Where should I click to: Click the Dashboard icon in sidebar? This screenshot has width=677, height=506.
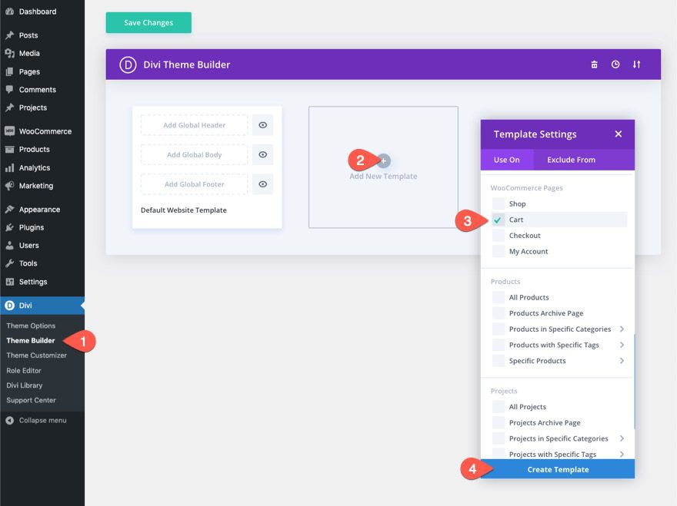(9, 12)
